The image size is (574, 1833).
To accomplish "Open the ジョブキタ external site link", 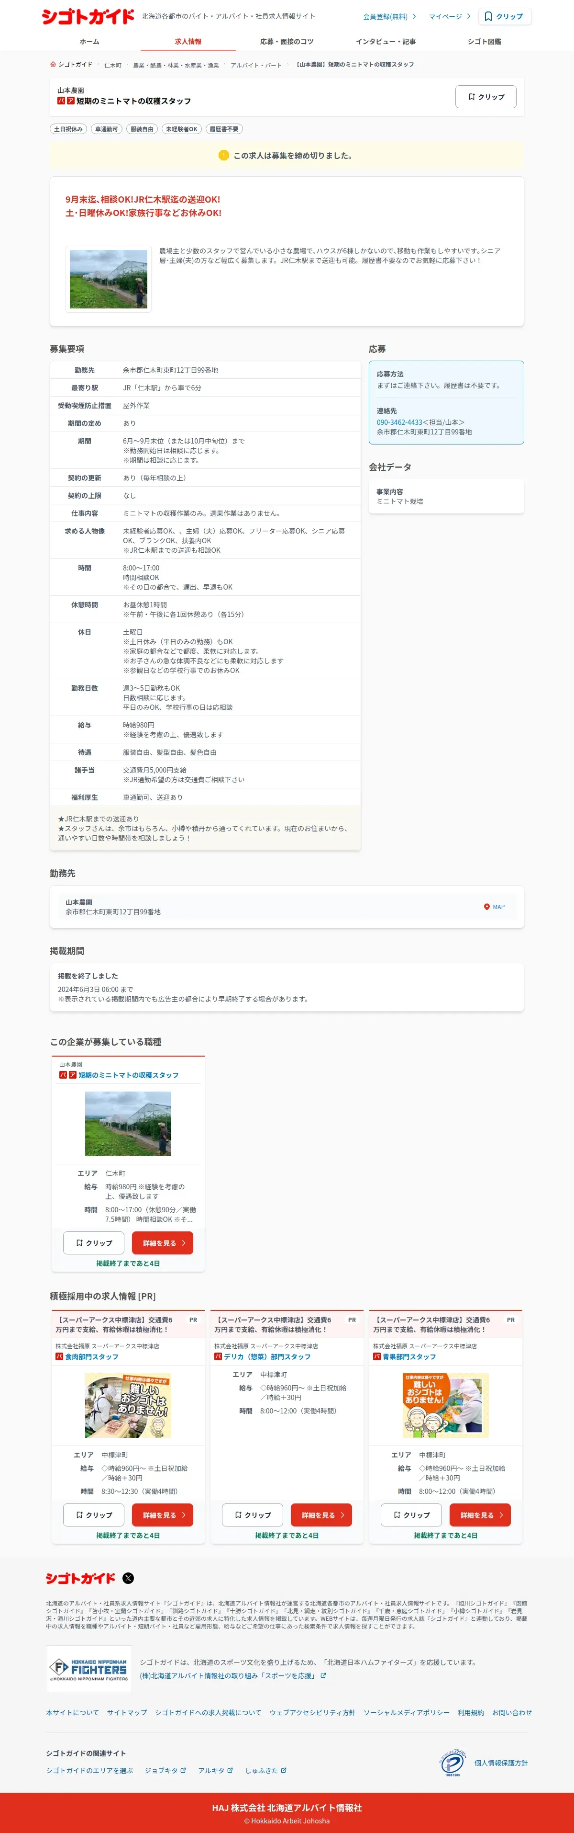I will [x=166, y=1770].
